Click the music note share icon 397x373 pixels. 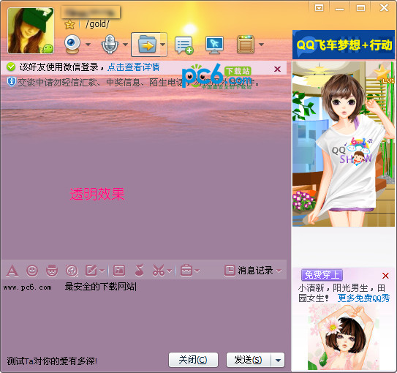click(x=139, y=270)
